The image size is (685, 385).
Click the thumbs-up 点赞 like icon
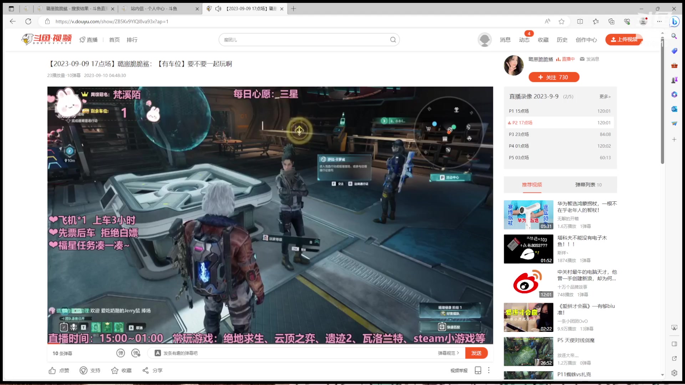(x=52, y=370)
